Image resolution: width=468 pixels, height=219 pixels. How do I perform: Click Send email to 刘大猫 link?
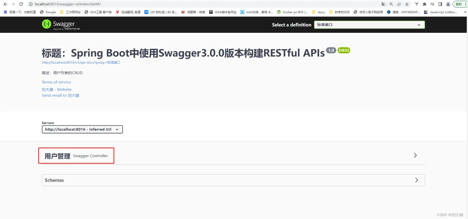tap(61, 95)
